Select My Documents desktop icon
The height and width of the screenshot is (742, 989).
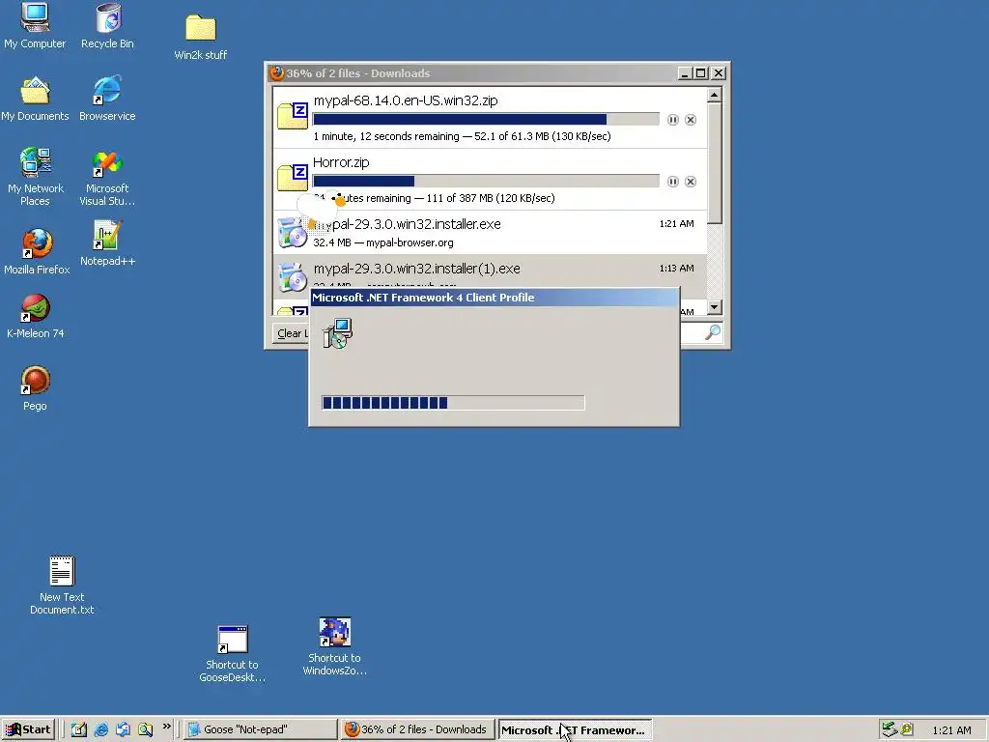[35, 99]
